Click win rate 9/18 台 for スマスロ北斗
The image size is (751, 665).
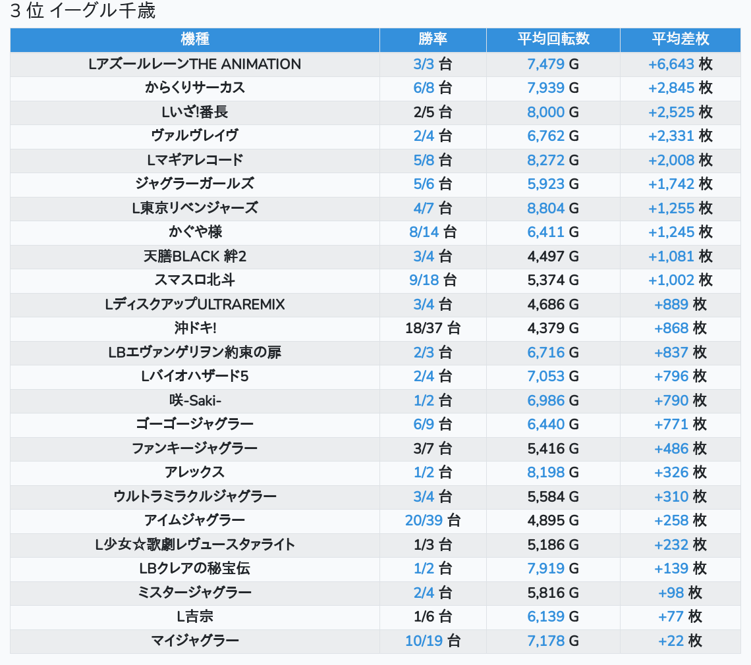tap(433, 280)
